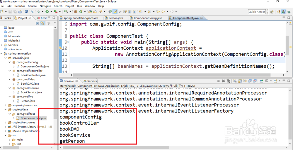This screenshot has width=293, height=150.
Task: Switch to the ComponentConfig.java editor tab
Action: tap(148, 18)
